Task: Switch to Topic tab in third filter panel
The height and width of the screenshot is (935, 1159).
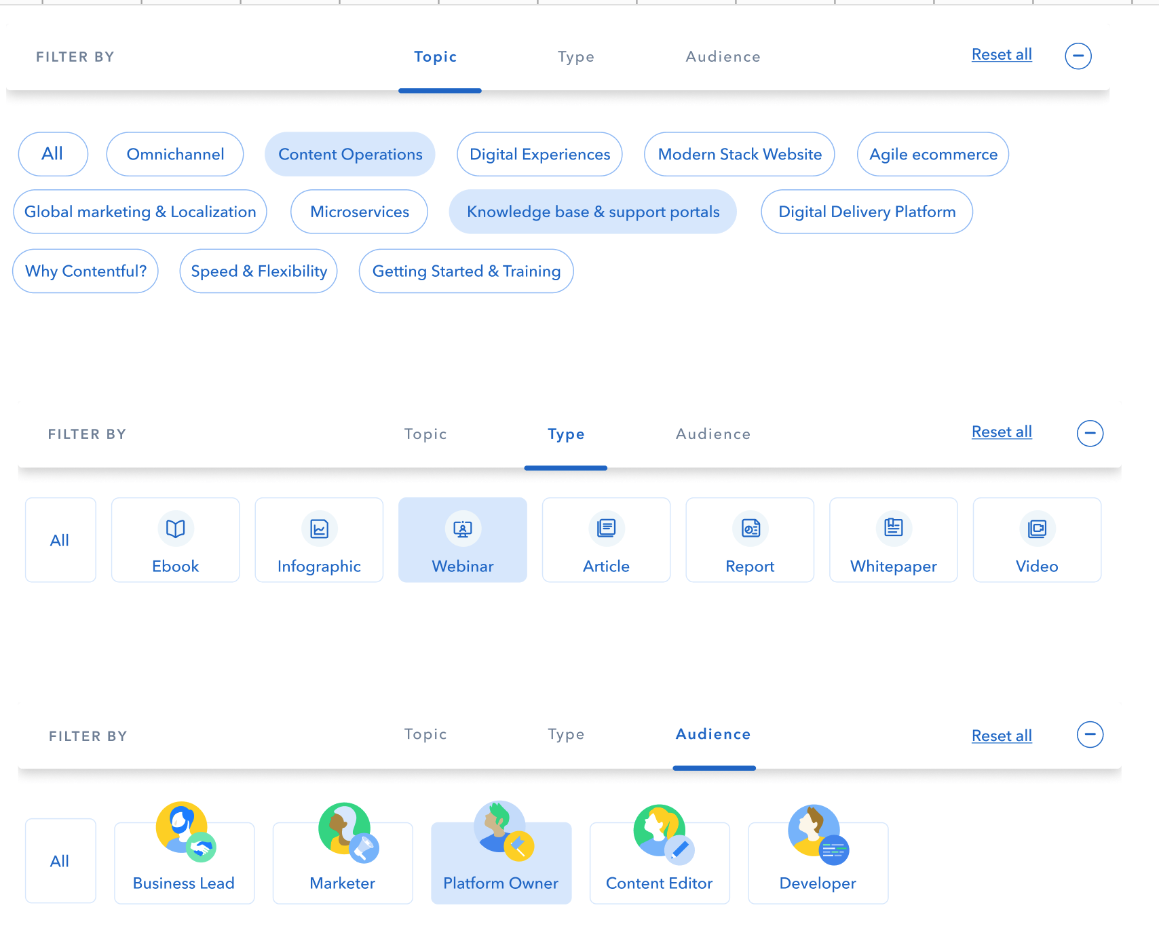Action: (425, 734)
